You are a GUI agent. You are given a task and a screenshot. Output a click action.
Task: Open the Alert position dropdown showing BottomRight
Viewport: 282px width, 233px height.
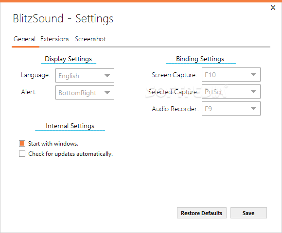tap(85, 92)
